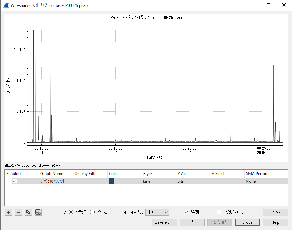Click the Save As… button

tap(164, 222)
